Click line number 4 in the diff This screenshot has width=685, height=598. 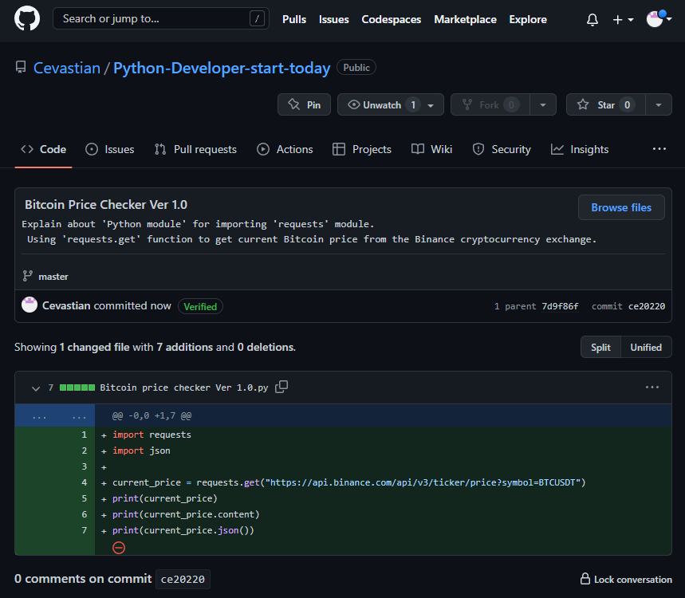pyautogui.click(x=84, y=482)
